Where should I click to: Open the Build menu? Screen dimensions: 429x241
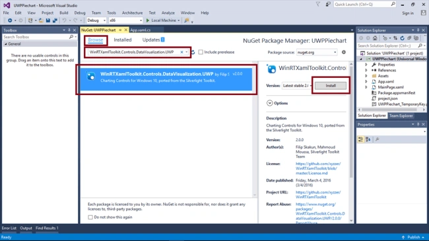(64, 13)
